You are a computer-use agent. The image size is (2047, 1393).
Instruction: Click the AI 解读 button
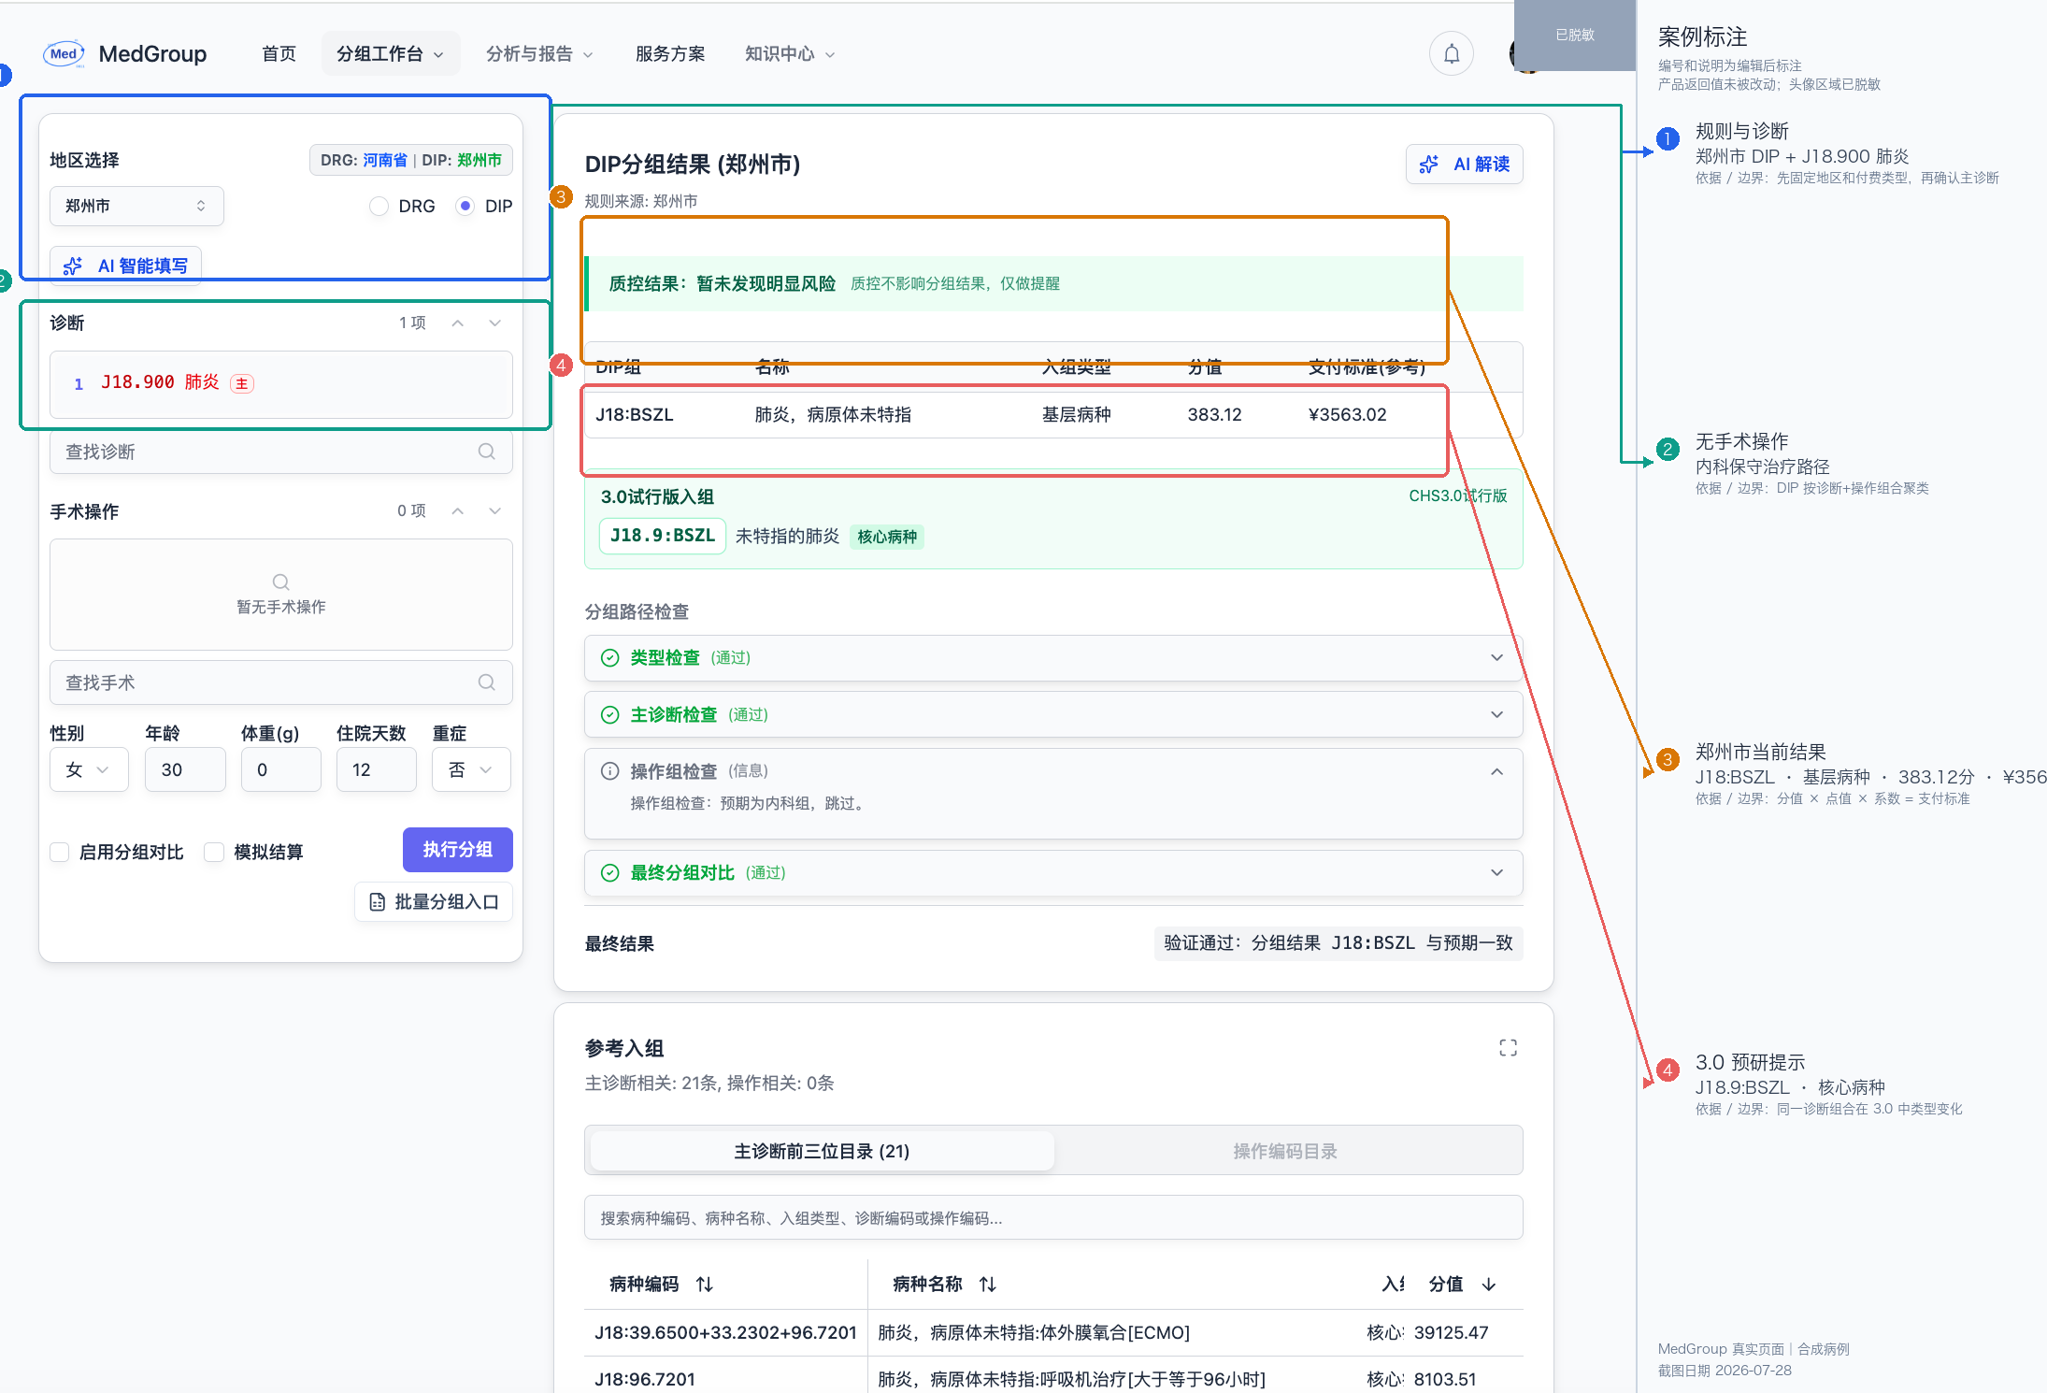[1465, 165]
